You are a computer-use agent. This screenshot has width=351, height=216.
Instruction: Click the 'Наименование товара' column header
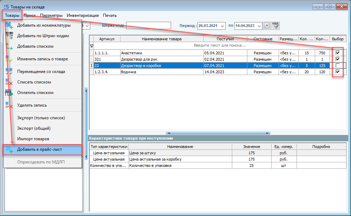point(162,39)
